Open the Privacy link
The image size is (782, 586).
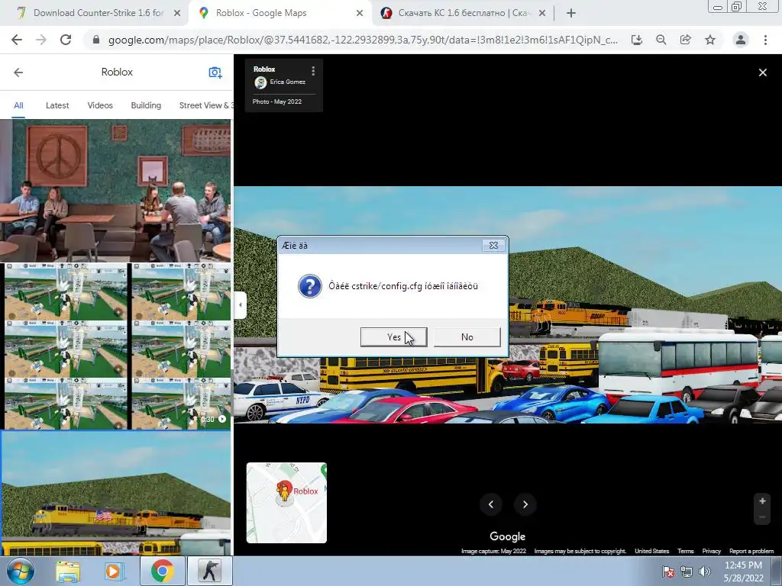(x=712, y=551)
